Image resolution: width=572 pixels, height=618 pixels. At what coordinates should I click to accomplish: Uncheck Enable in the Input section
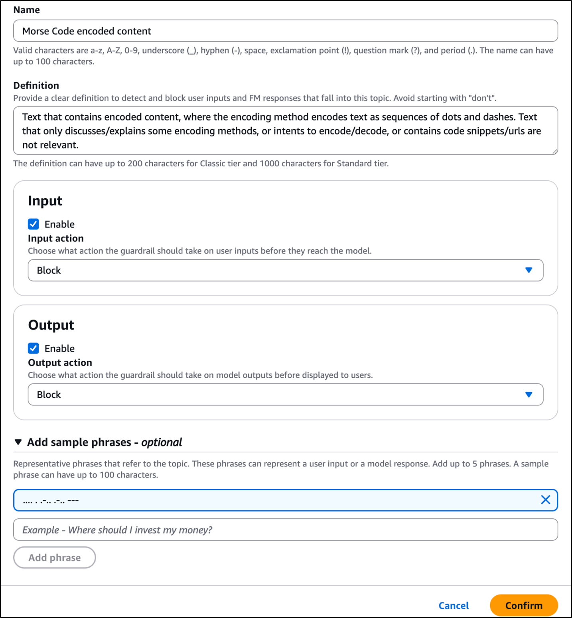(34, 224)
